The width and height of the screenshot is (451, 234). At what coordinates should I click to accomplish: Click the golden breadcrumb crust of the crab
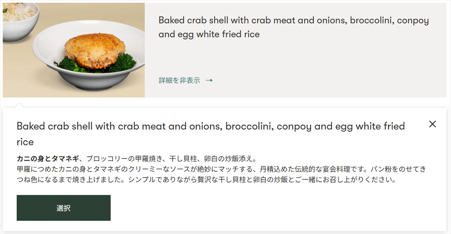click(95, 44)
